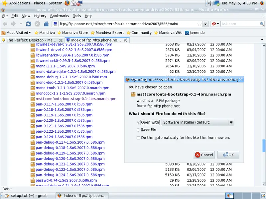Click the search magnifier icon

[262, 24]
